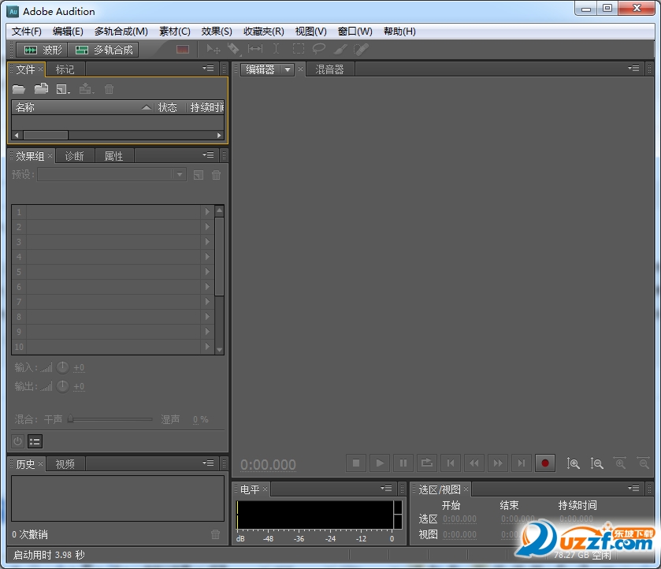Click the red Record button
The height and width of the screenshot is (569, 661).
(x=544, y=463)
